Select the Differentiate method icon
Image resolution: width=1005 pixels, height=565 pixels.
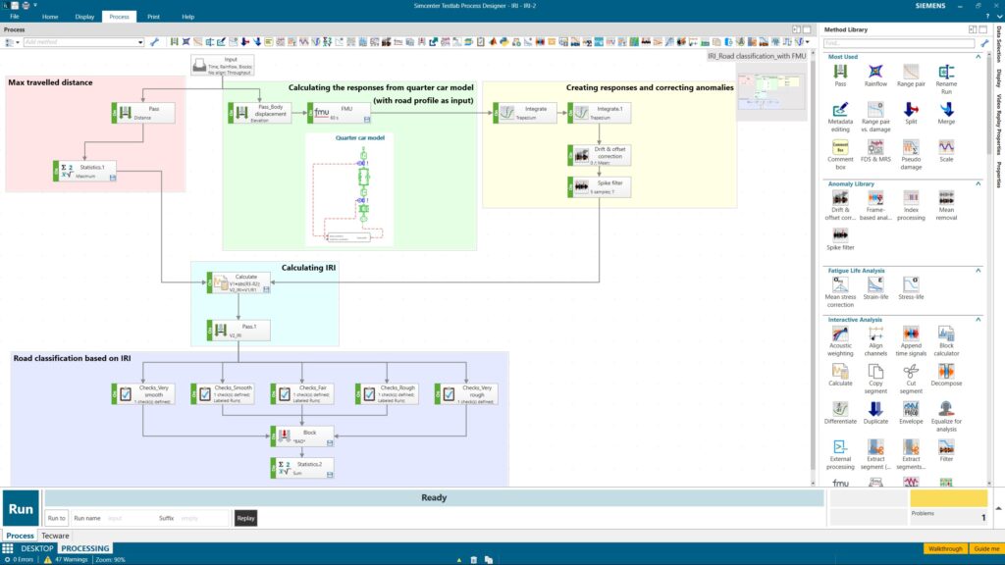(840, 409)
